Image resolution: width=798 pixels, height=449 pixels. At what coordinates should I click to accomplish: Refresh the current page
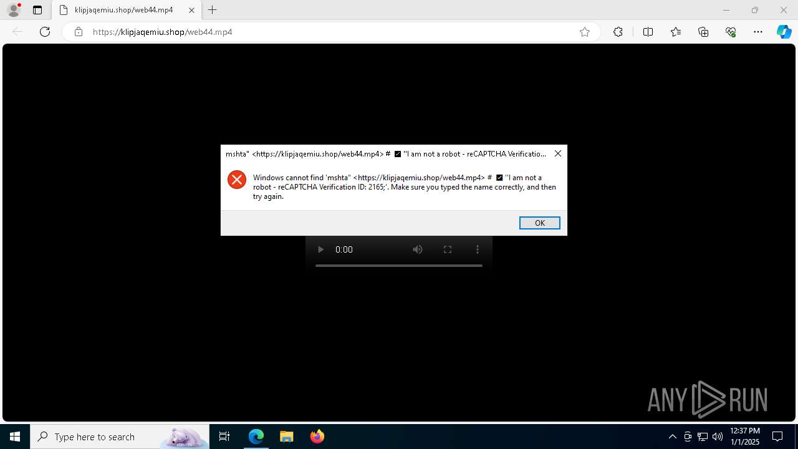coord(45,32)
